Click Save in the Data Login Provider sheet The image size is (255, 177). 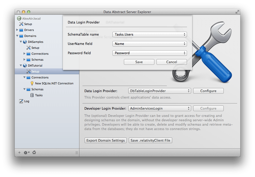pos(139,62)
